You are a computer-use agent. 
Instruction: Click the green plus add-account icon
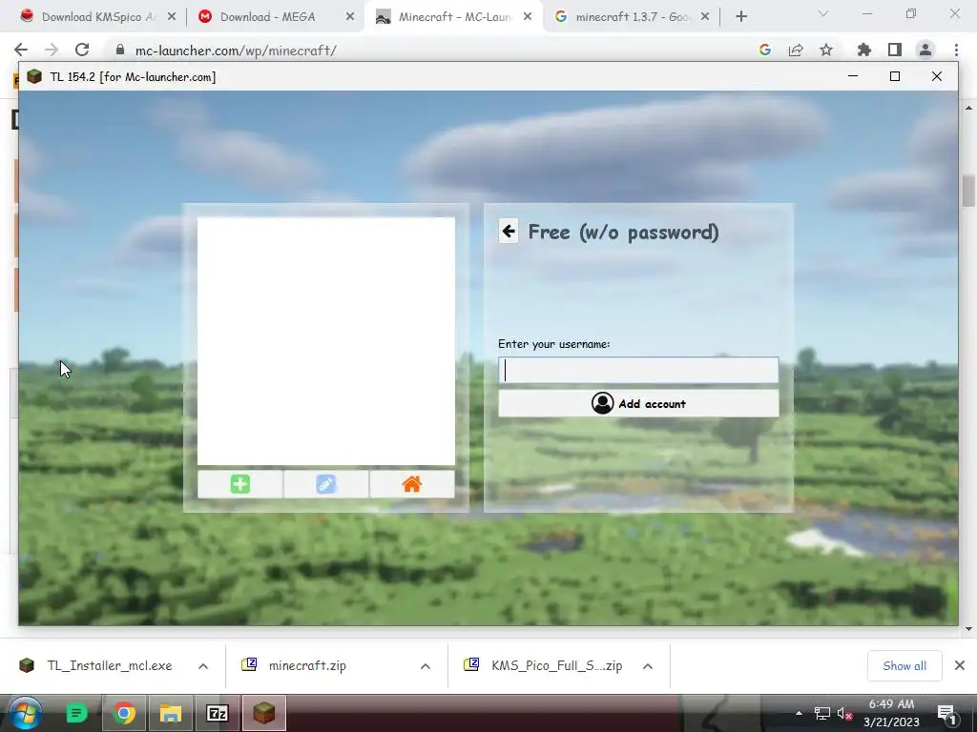pos(239,484)
